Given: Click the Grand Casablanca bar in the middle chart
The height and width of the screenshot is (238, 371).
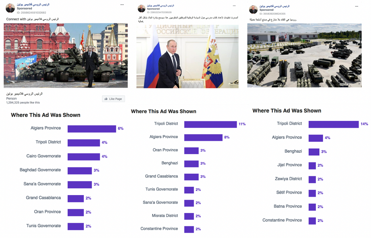Looking at the screenshot, I should tap(191, 177).
